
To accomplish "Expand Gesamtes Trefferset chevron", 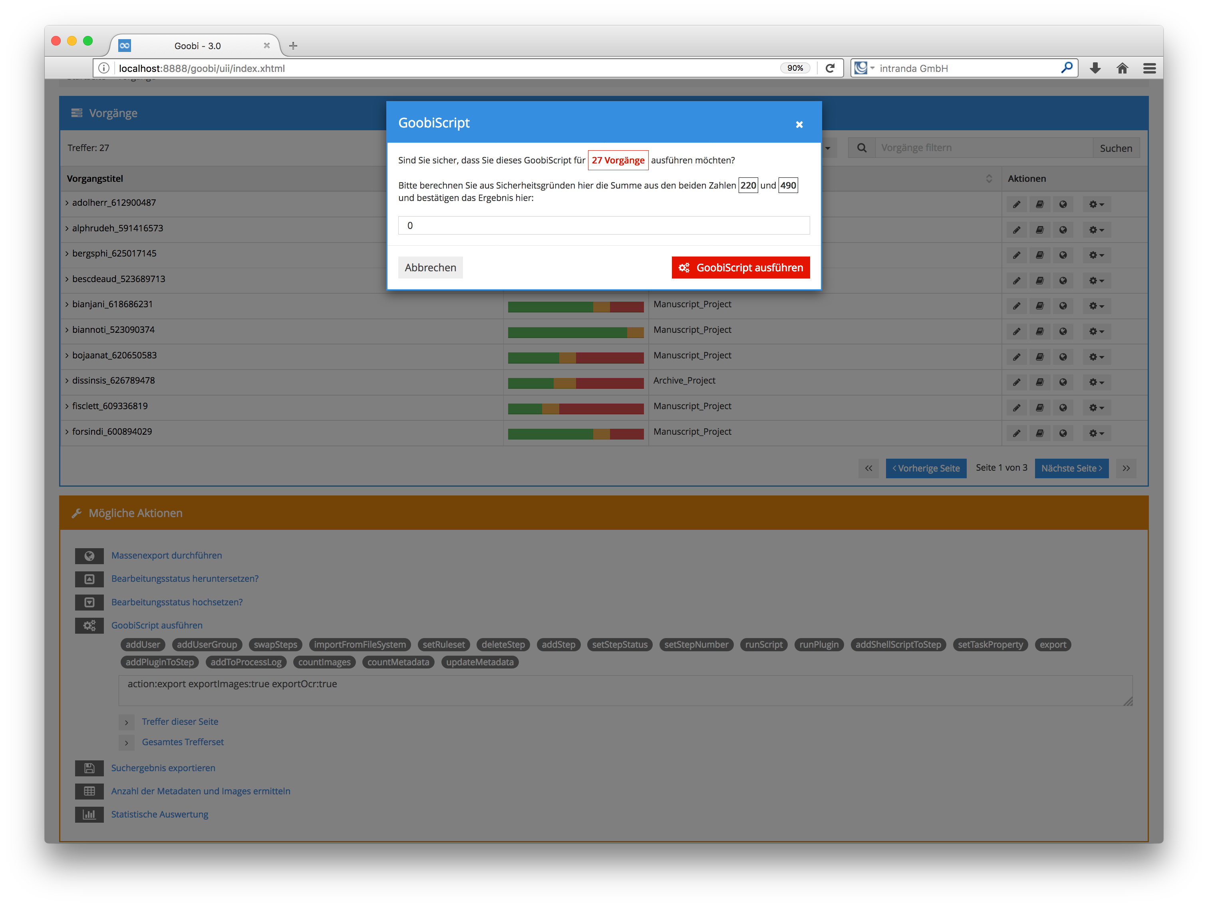I will [127, 742].
